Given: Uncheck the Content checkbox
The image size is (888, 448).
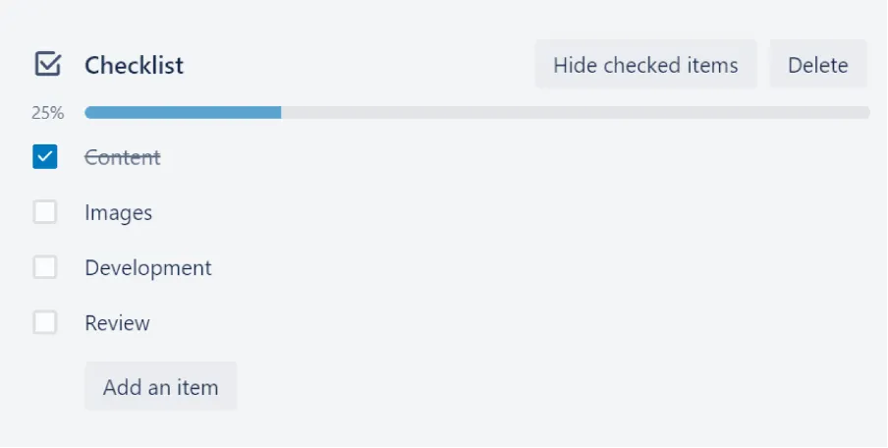Looking at the screenshot, I should 45,157.
